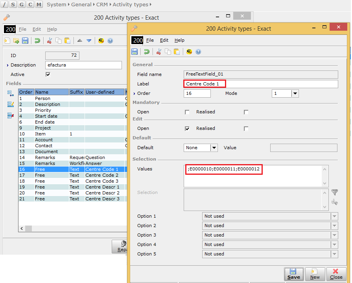Viewport: 352px width, 283px height.
Task: Expand Option 2 dropdown
Action: pyautogui.click(x=334, y=226)
